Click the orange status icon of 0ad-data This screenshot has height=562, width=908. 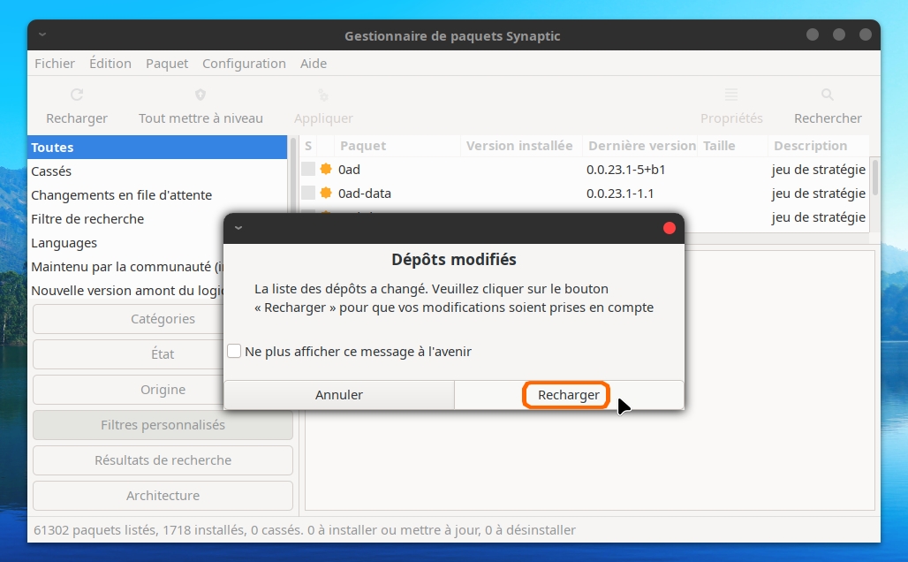pos(326,193)
